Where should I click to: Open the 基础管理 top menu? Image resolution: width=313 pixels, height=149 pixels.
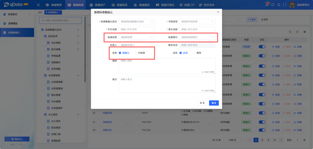[54, 5]
